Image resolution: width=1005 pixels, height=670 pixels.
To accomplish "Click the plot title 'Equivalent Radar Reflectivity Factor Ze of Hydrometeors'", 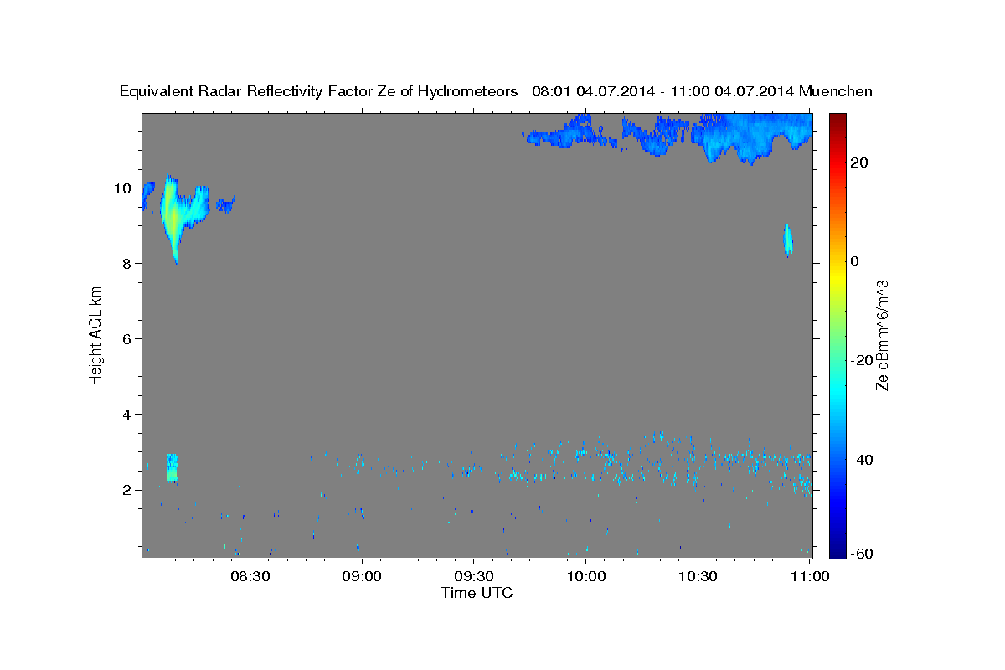I will 319,92.
